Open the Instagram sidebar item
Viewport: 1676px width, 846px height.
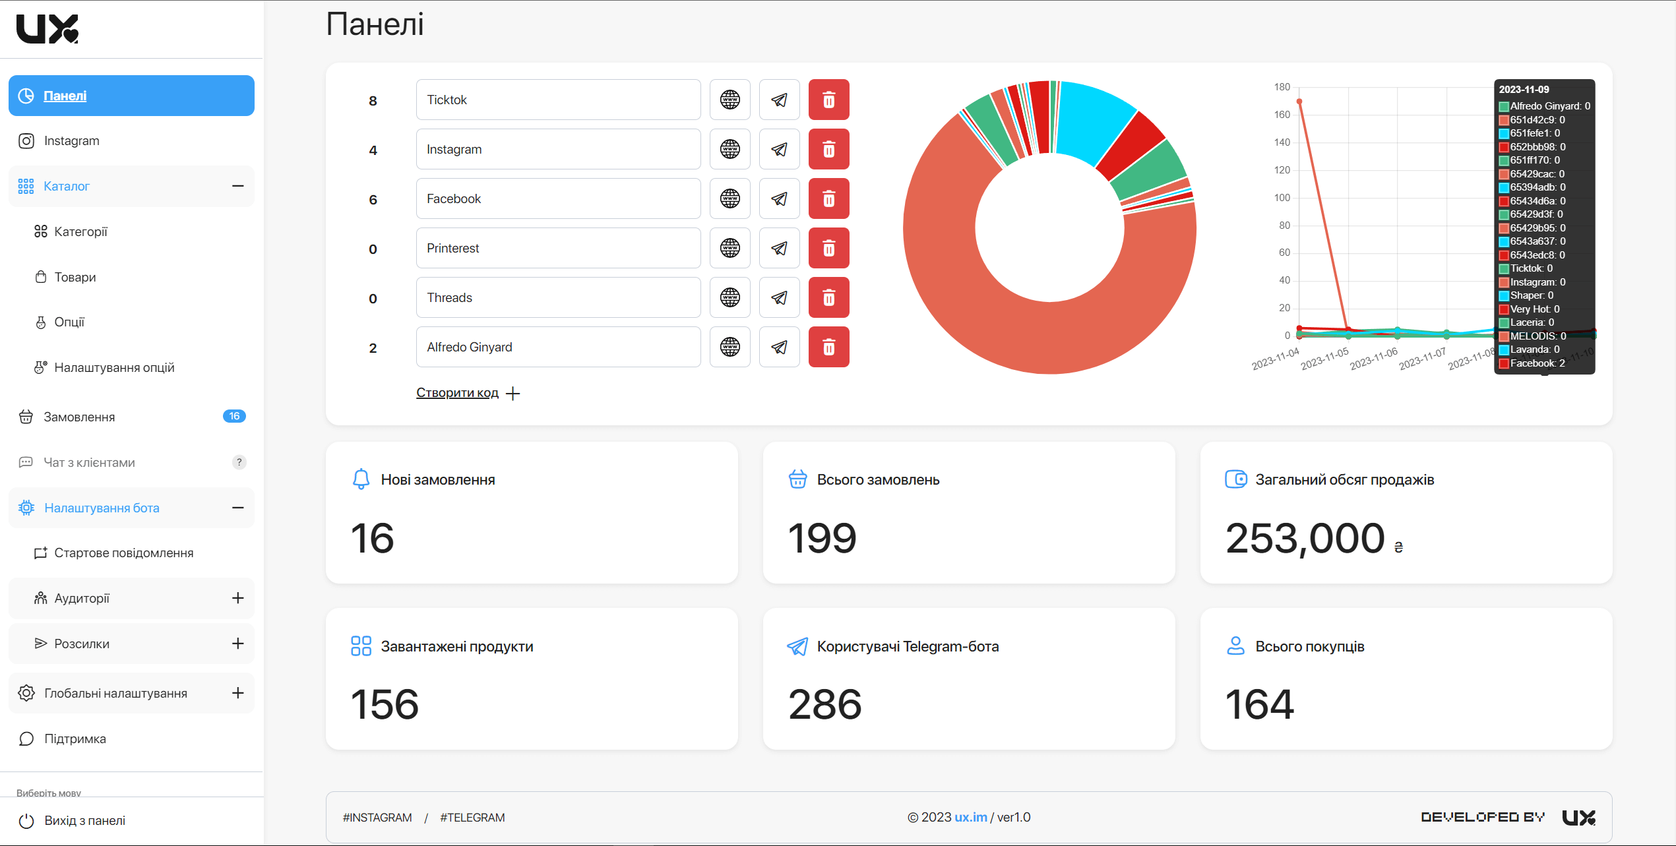tap(71, 140)
